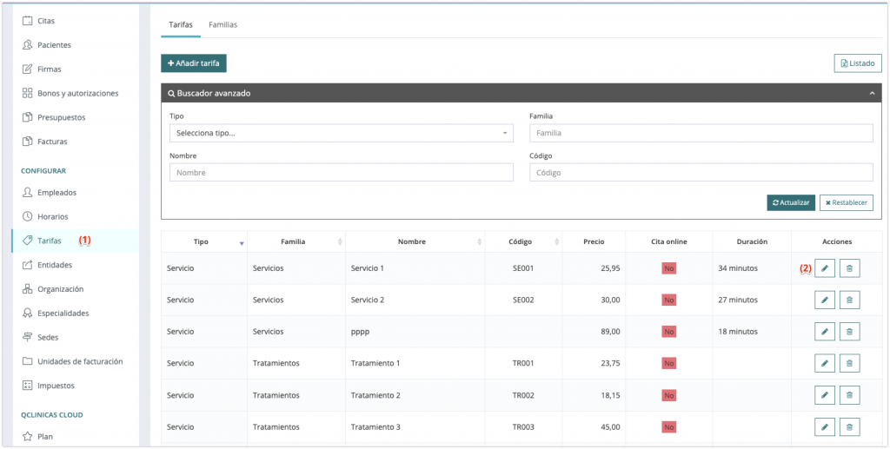Toggle Cita online 'No' badge for Servicio 1
This screenshot has height=449, width=890.
coord(668,268)
